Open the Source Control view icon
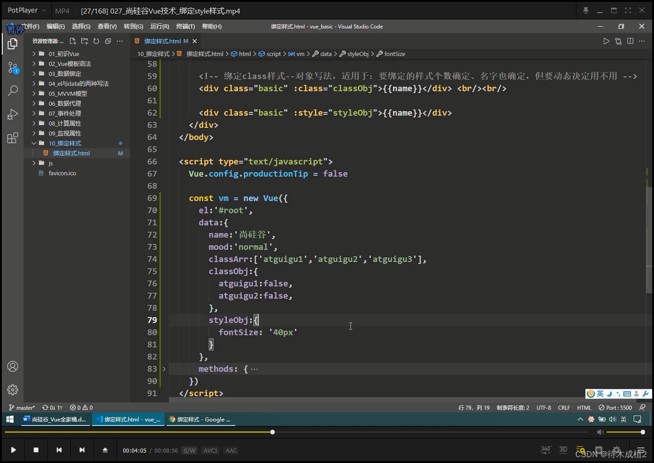The width and height of the screenshot is (654, 463). [13, 68]
